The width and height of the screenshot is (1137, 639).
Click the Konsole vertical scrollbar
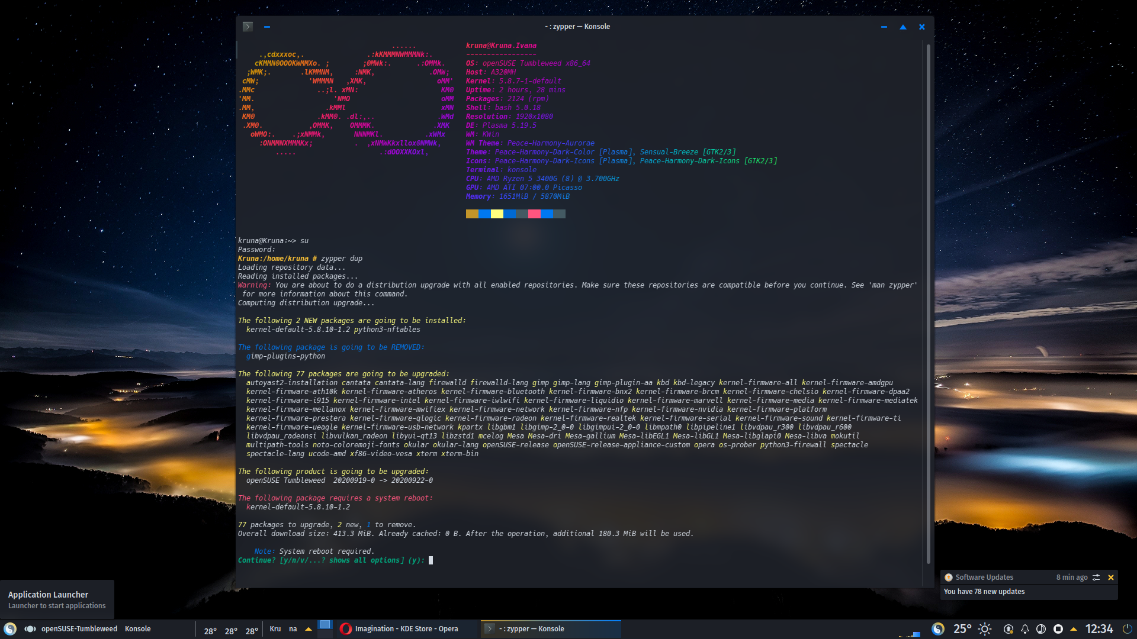[928, 304]
